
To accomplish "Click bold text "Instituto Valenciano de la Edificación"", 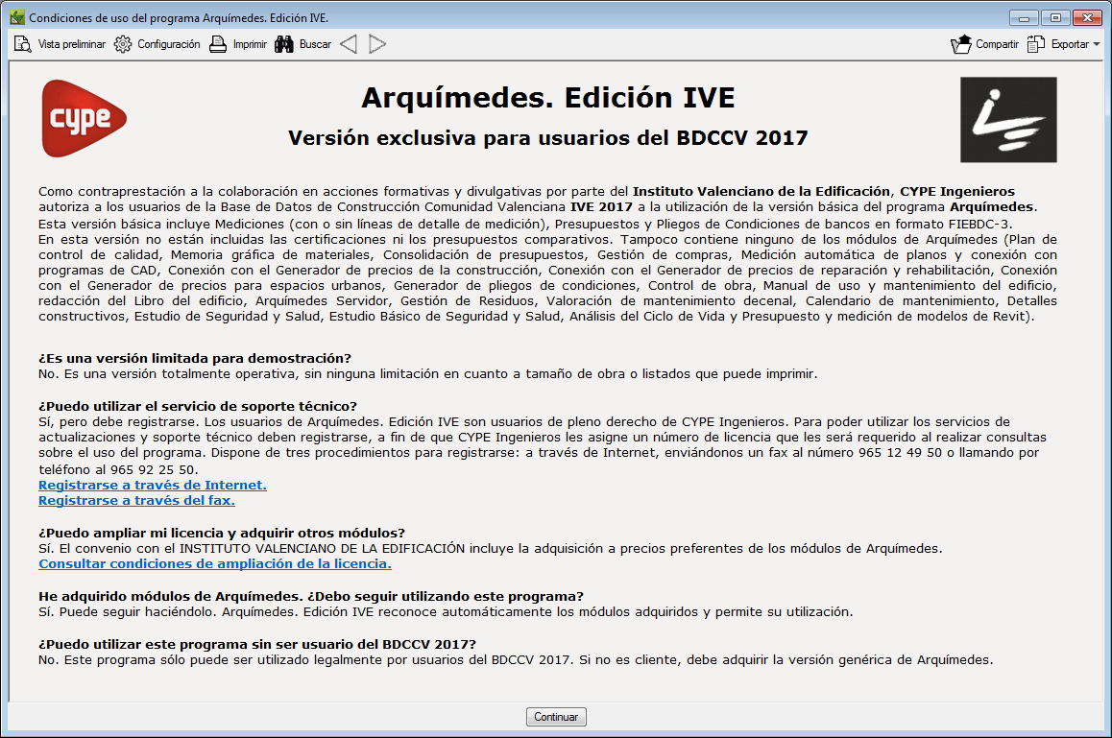I will [761, 191].
